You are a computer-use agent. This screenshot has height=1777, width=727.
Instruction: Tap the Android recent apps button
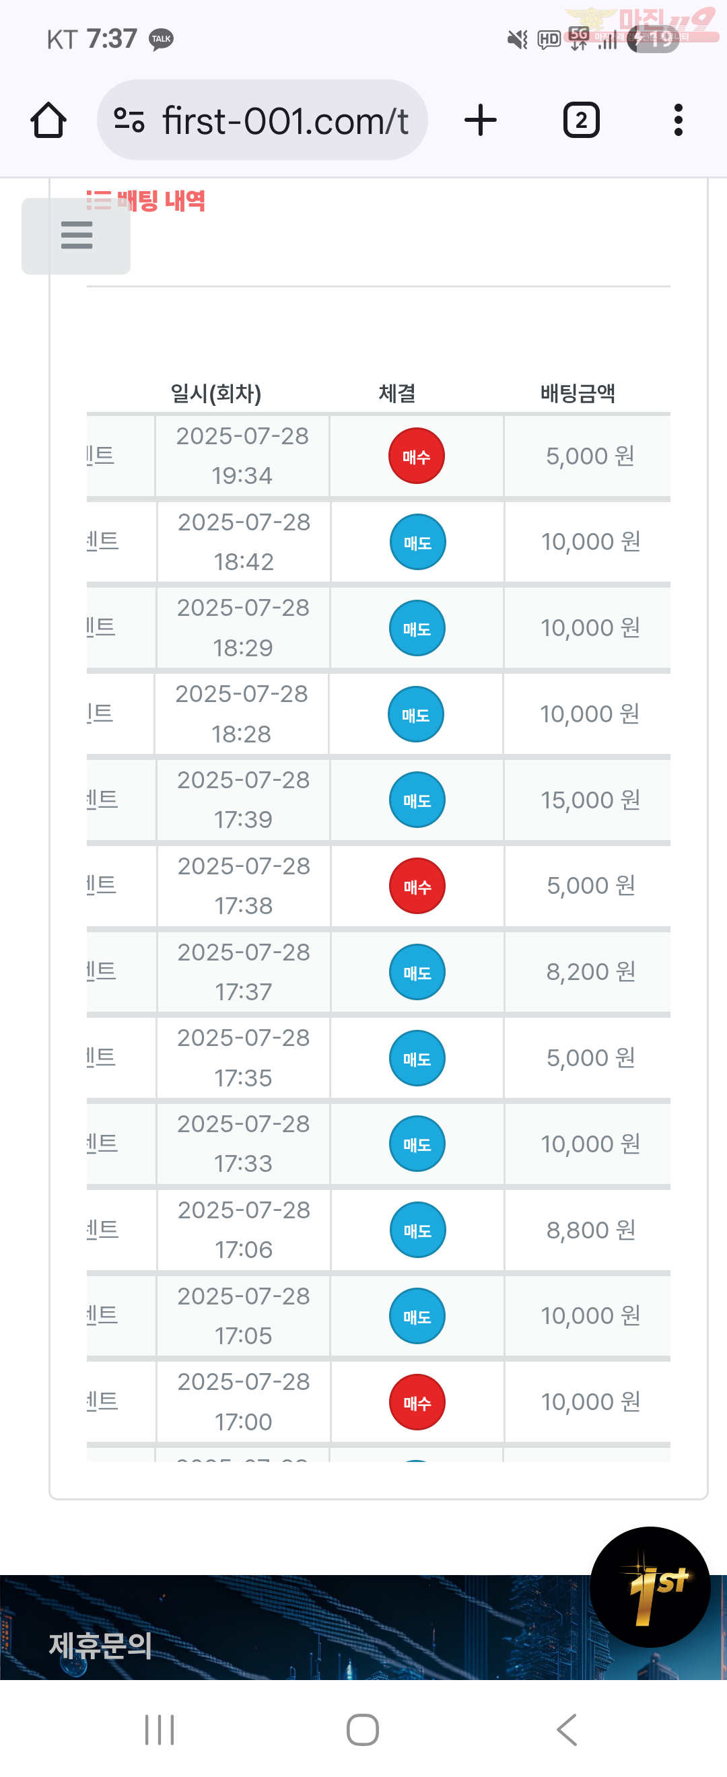(x=160, y=1729)
